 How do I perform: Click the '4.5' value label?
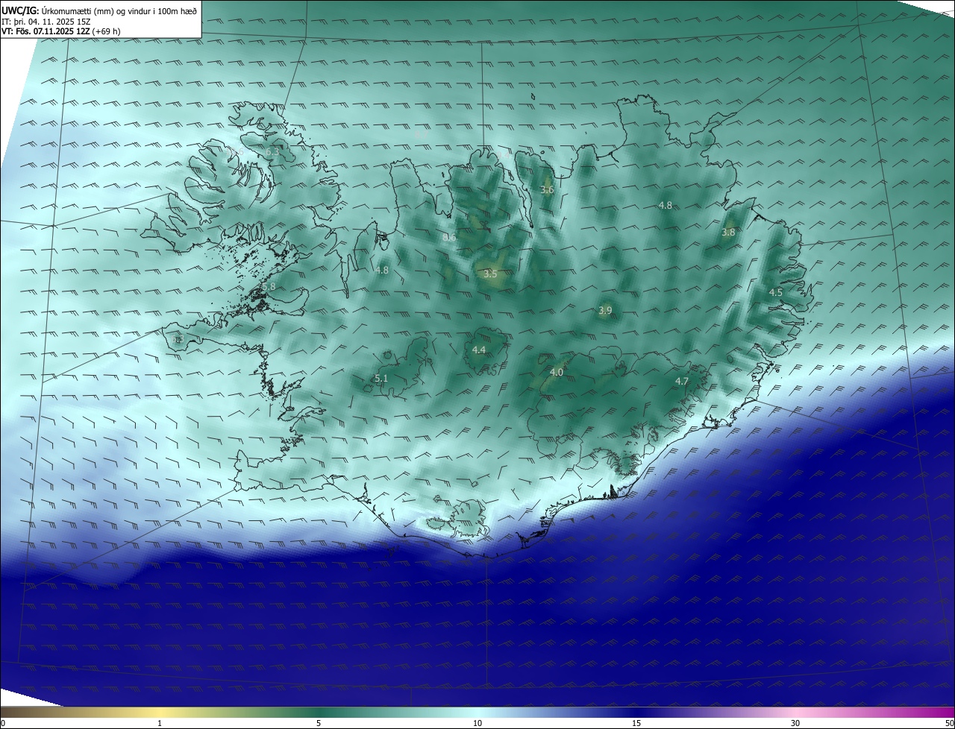[x=776, y=292]
